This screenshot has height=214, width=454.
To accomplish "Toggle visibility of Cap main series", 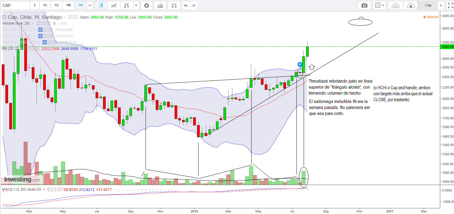I will tap(70, 17).
